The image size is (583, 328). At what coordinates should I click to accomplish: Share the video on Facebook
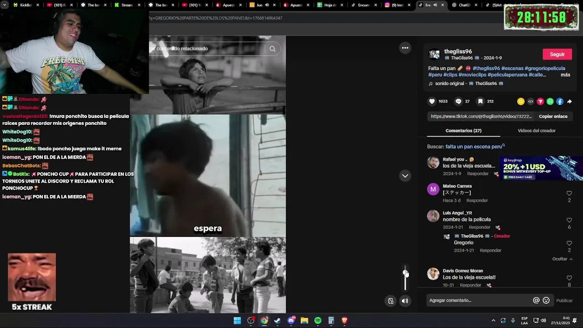click(x=560, y=102)
